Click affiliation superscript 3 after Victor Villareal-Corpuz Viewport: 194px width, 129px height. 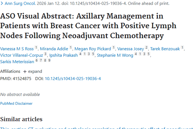pos(46,54)
